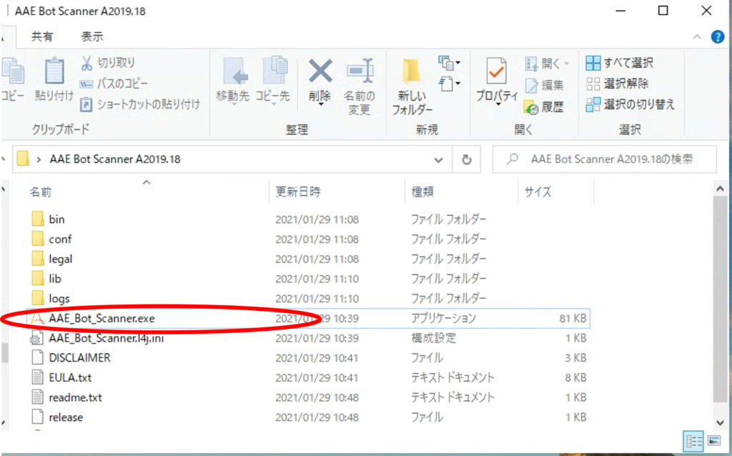Click the Rename (名前の変更) icon
Image resolution: width=732 pixels, height=456 pixels.
pos(360,71)
